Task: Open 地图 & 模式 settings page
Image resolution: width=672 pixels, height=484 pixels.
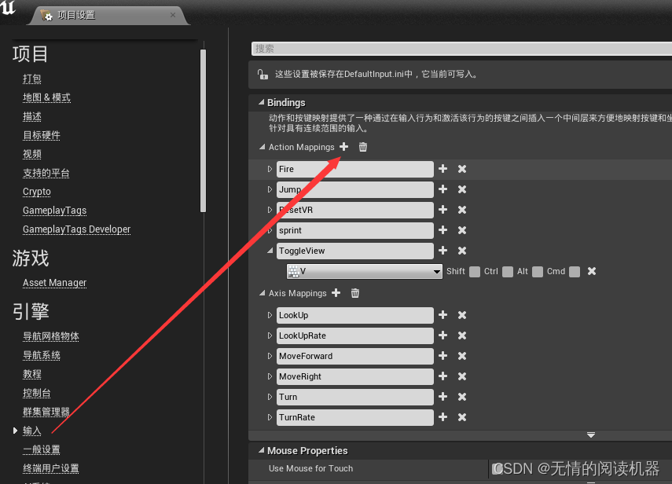Action: (46, 97)
